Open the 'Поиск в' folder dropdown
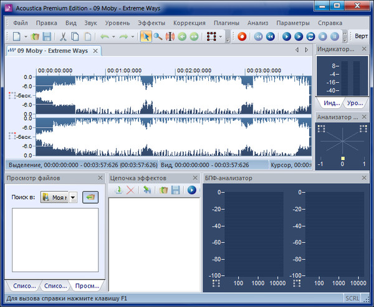The width and height of the screenshot is (374, 307). coord(73,197)
